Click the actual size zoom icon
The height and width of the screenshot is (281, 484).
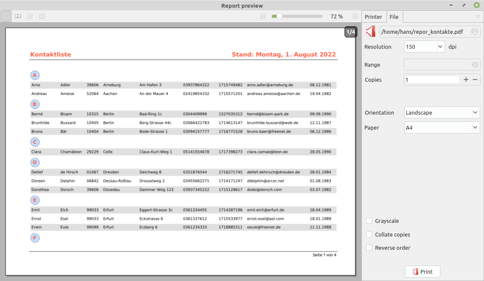(x=42, y=16)
